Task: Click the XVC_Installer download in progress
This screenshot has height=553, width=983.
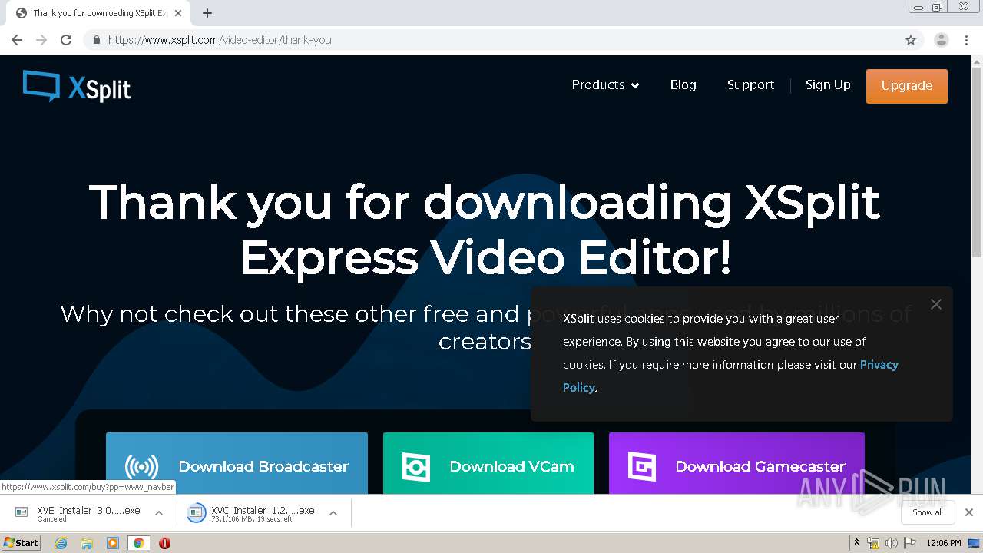Action: [x=263, y=513]
